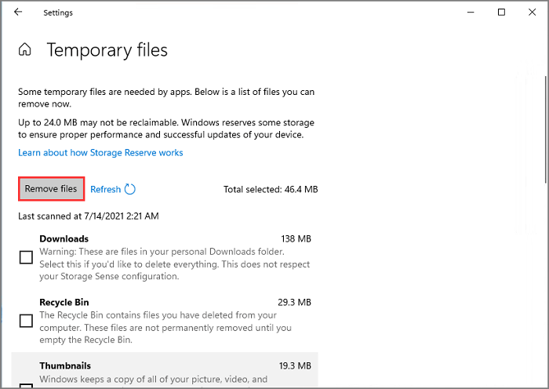Tick the Thumbnails checkbox
Image resolution: width=549 pixels, height=389 pixels.
pyautogui.click(x=26, y=384)
